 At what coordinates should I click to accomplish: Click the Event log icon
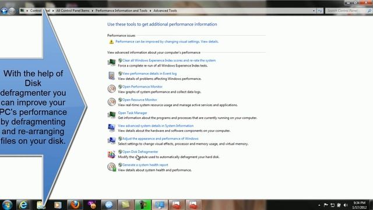[111, 76]
